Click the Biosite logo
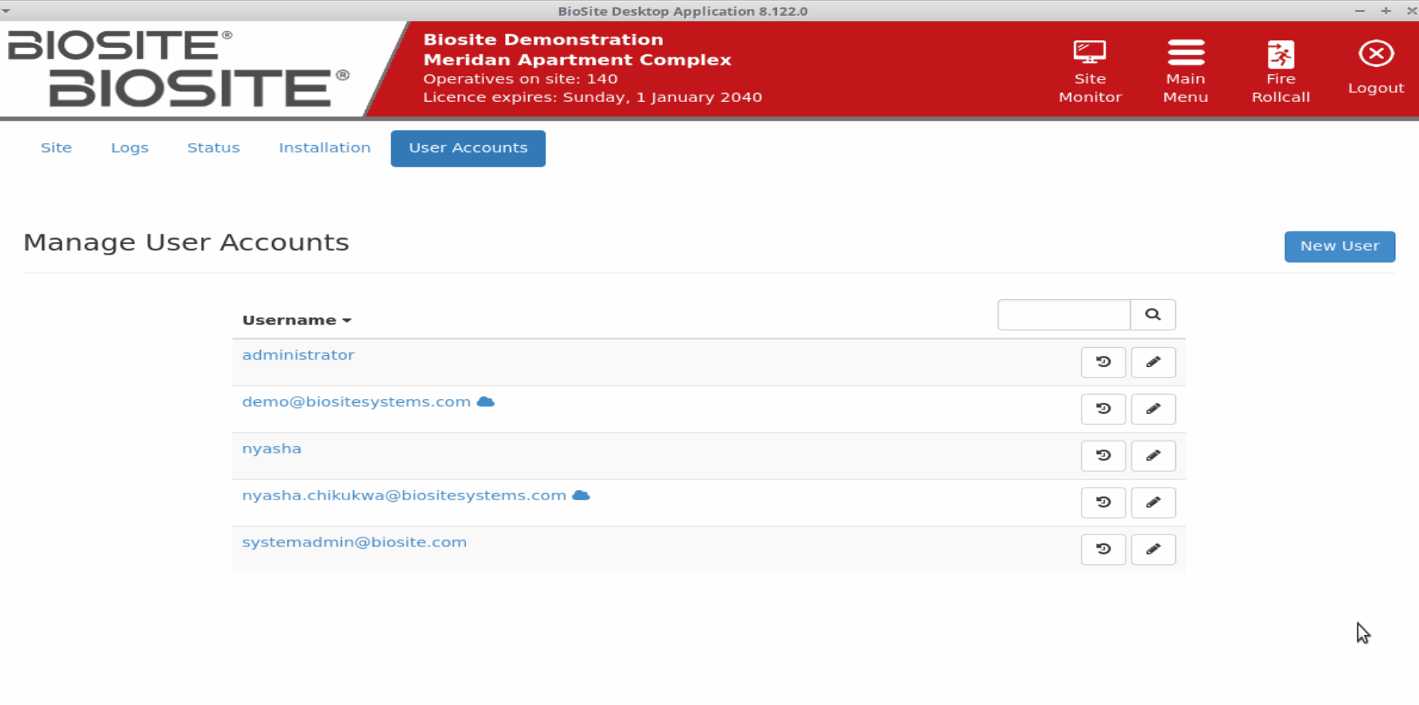1419x705 pixels. coord(179,69)
